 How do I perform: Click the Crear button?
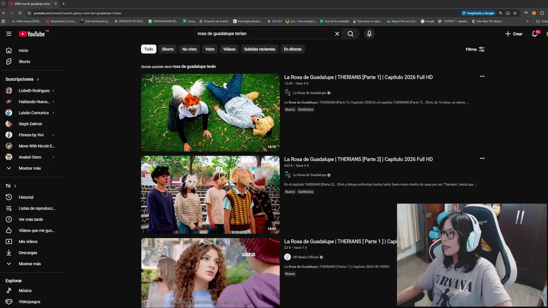point(514,34)
